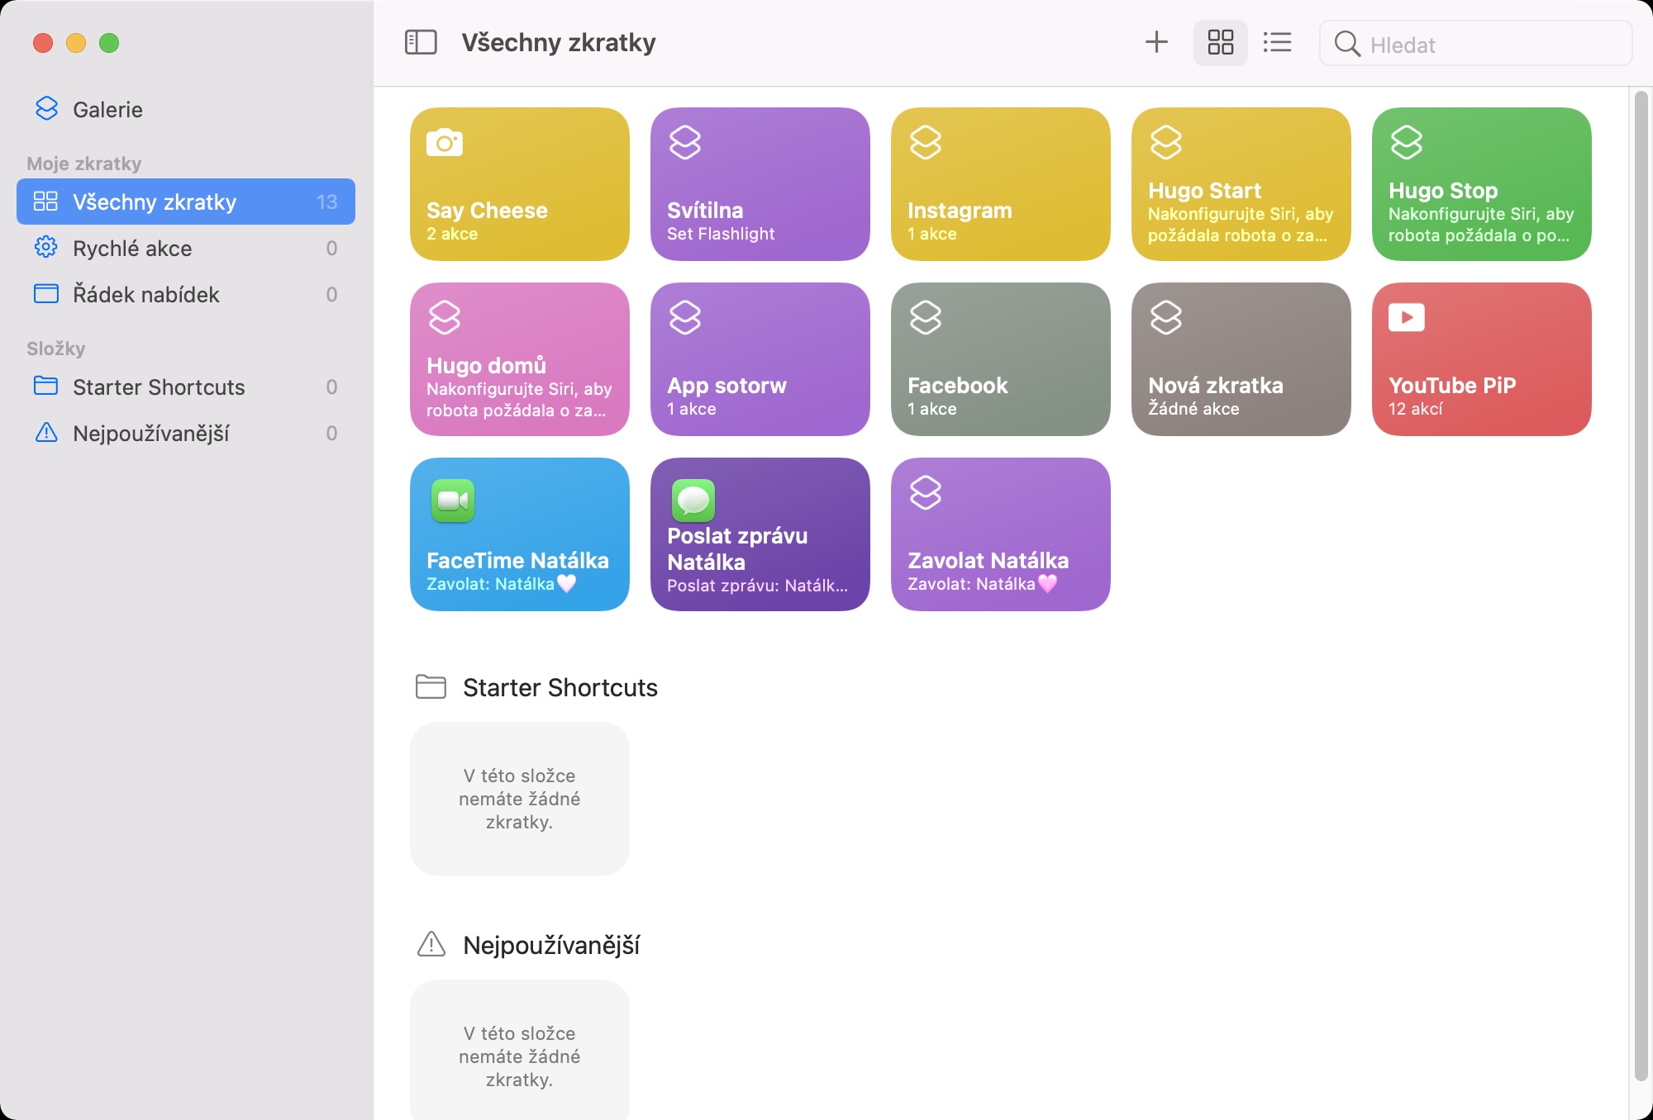Click FaceTime Natálka video icon
Viewport: 1653px width, 1120px height.
tap(453, 501)
